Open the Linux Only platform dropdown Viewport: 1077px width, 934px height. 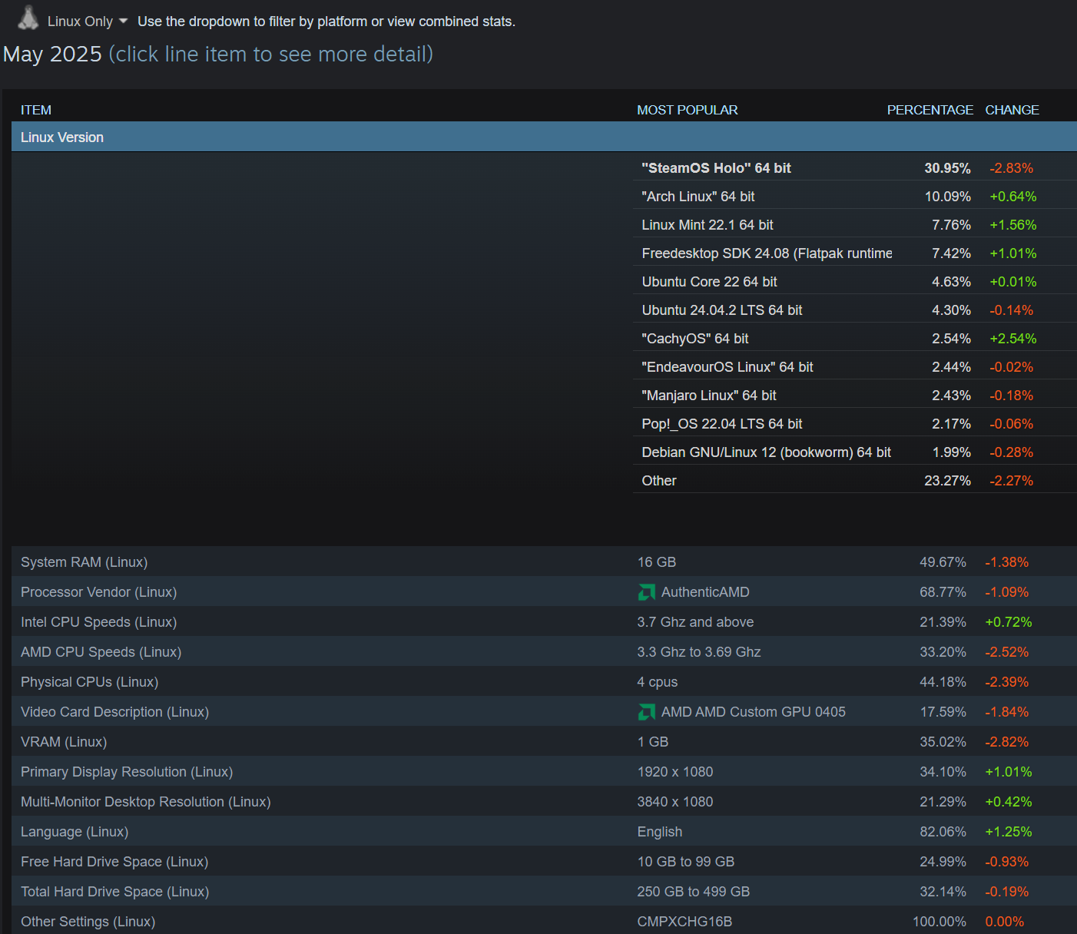pos(87,22)
